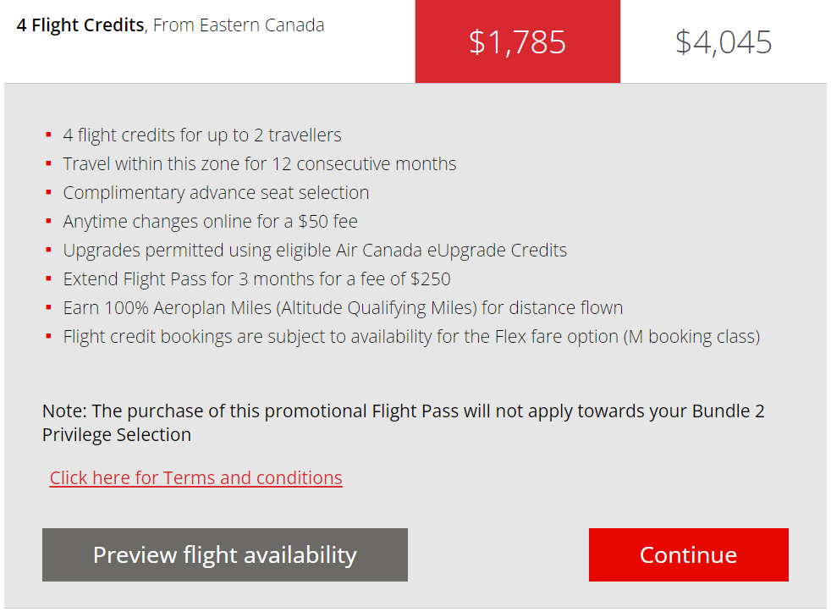Click the Extend Flight Pass $250 line

tap(256, 279)
